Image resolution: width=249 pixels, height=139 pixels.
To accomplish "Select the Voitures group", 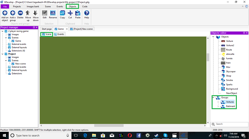I will (230, 102).
